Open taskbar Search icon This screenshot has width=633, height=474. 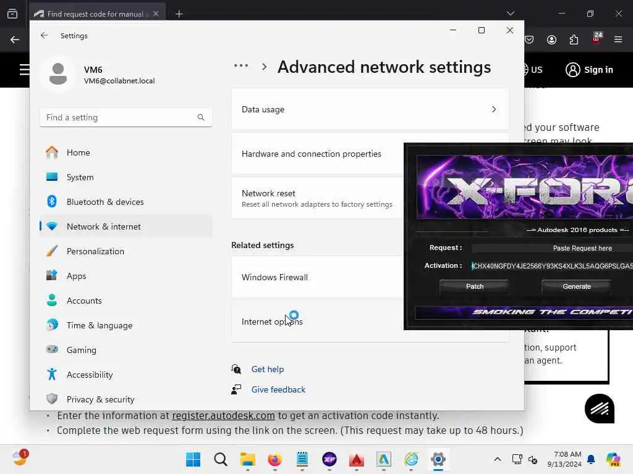click(221, 459)
